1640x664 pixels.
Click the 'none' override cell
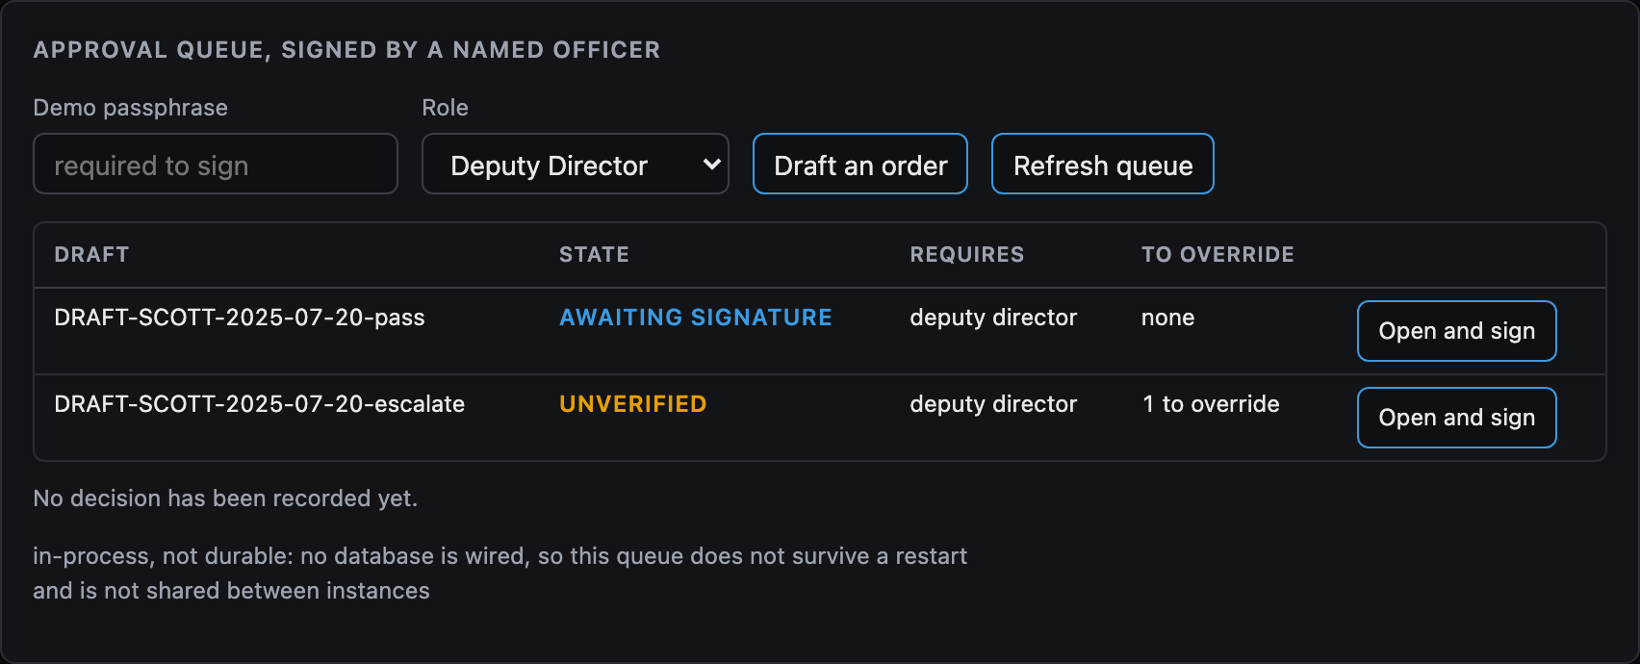coord(1167,318)
